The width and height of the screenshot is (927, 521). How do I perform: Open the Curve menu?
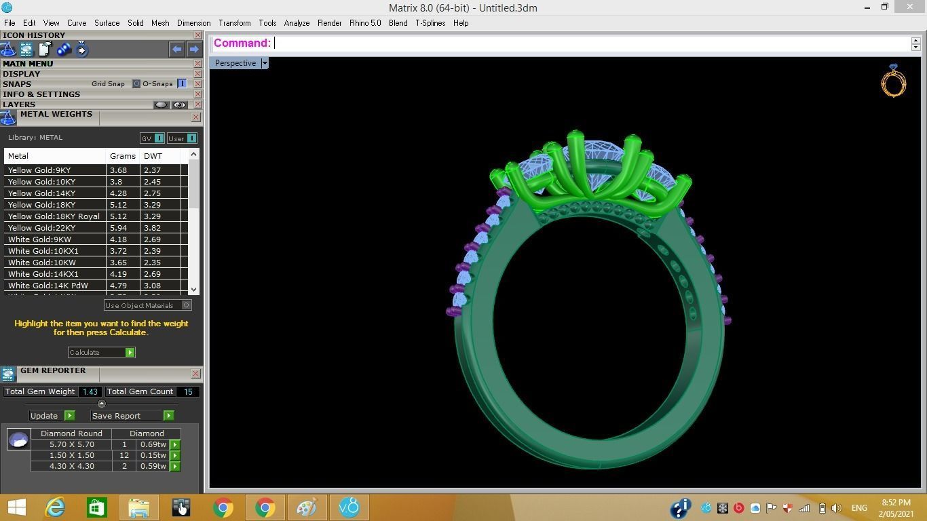pos(77,23)
